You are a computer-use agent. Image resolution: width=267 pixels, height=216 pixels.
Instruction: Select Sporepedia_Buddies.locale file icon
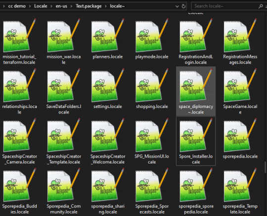[x=19, y=185]
